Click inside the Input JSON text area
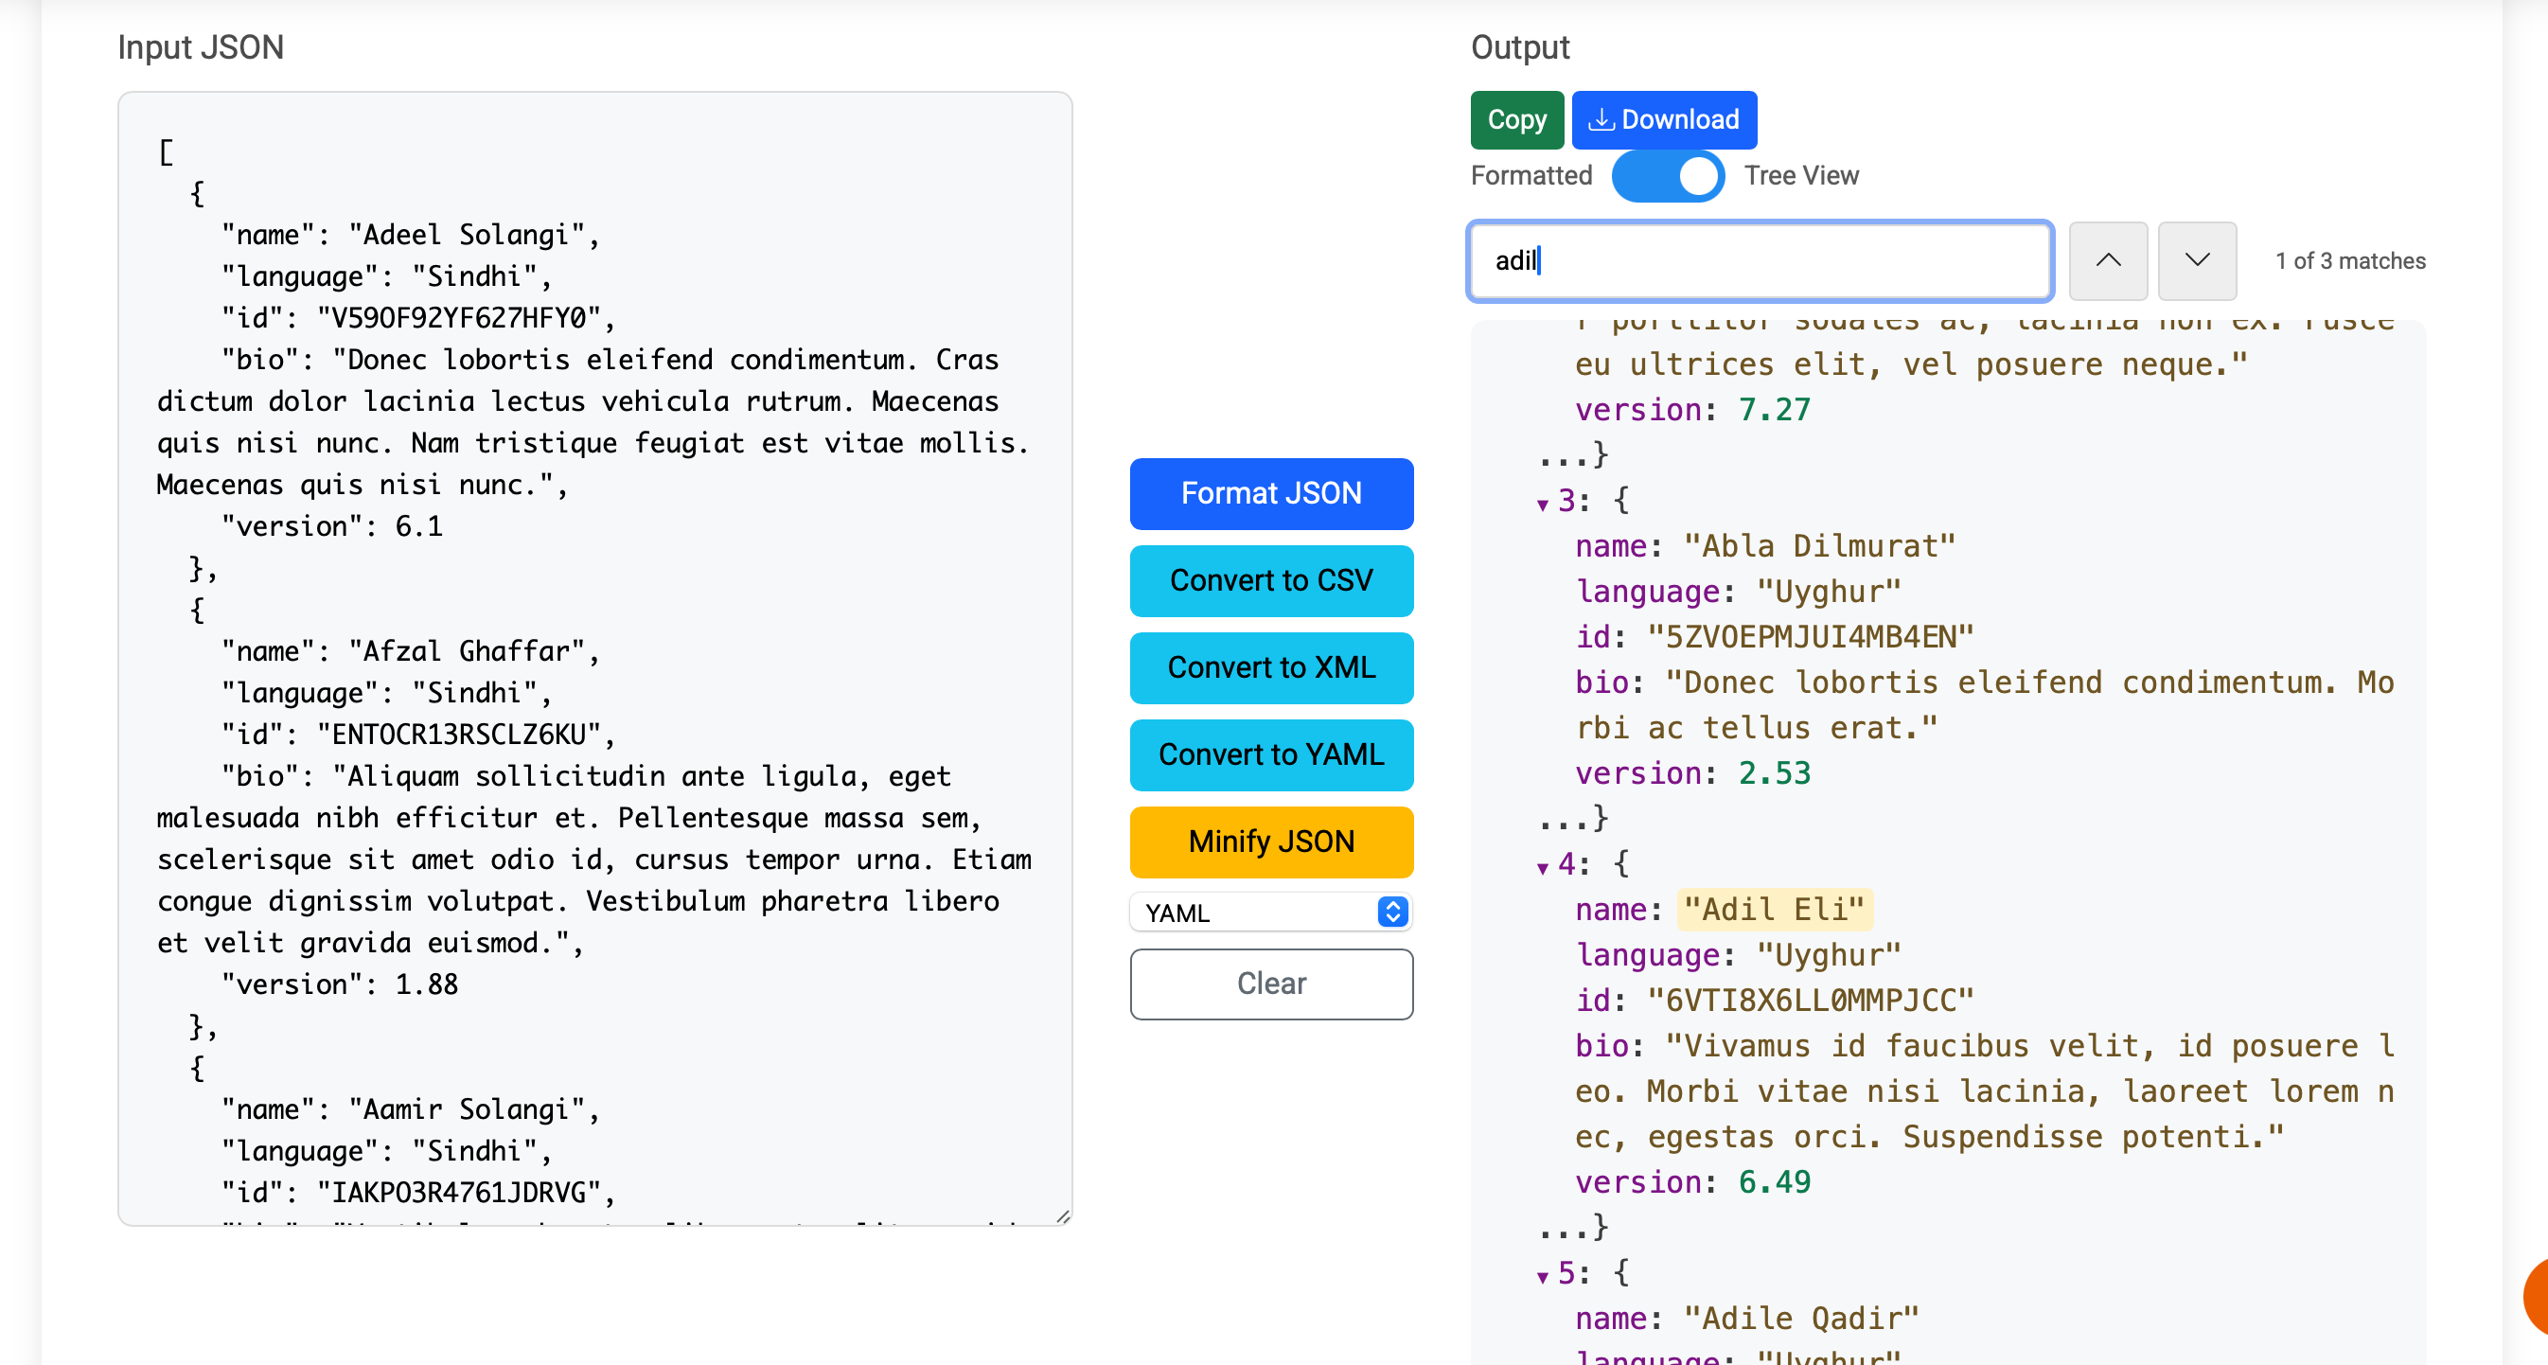Image resolution: width=2548 pixels, height=1365 pixels. click(x=594, y=659)
